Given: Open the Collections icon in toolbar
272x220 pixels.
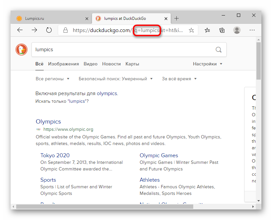Looking at the screenshot, I should tap(222, 30).
